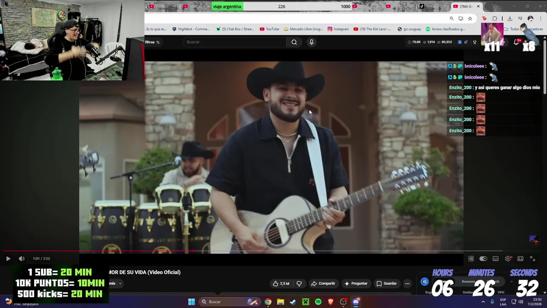Click into the YouTube Buscar search field
Viewport: 547px width, 308px height.
(235, 42)
